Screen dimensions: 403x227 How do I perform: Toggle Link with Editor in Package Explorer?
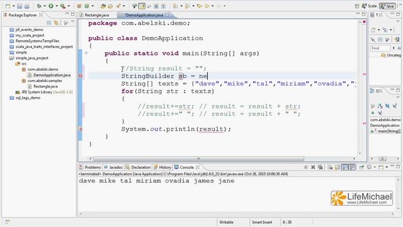(x=56, y=23)
